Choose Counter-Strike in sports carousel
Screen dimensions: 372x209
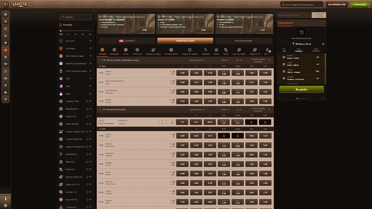(171, 51)
